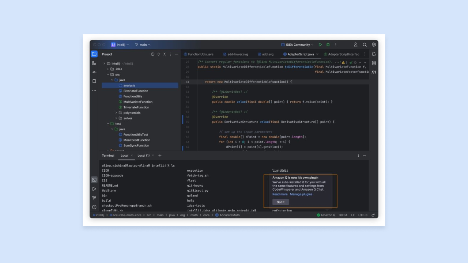Select the Local terminal tab

125,156
